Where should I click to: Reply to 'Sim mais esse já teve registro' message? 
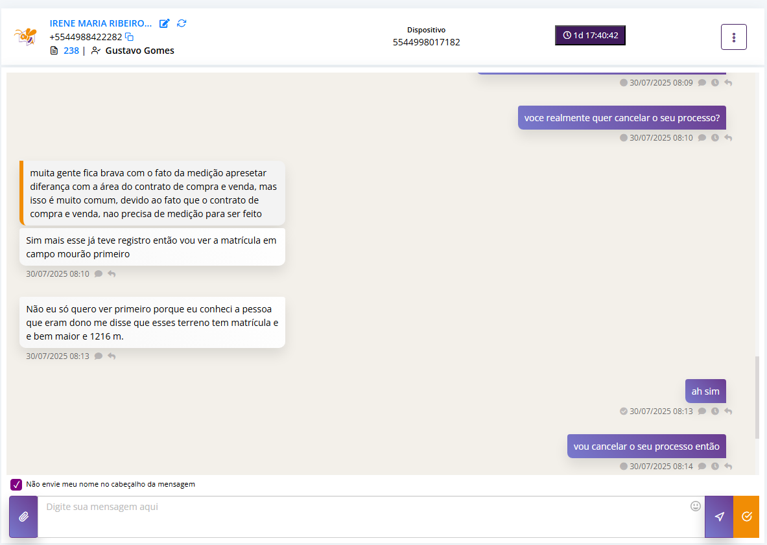click(x=112, y=273)
